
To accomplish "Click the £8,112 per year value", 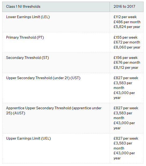I will pos(126,67).
